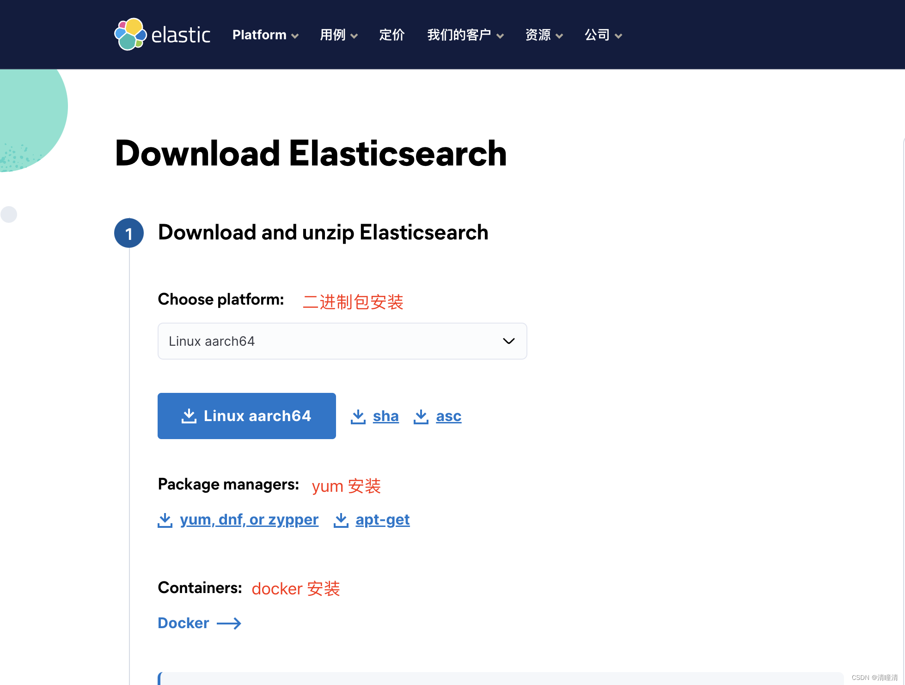Go to the 定价 pricing page

[x=392, y=35]
